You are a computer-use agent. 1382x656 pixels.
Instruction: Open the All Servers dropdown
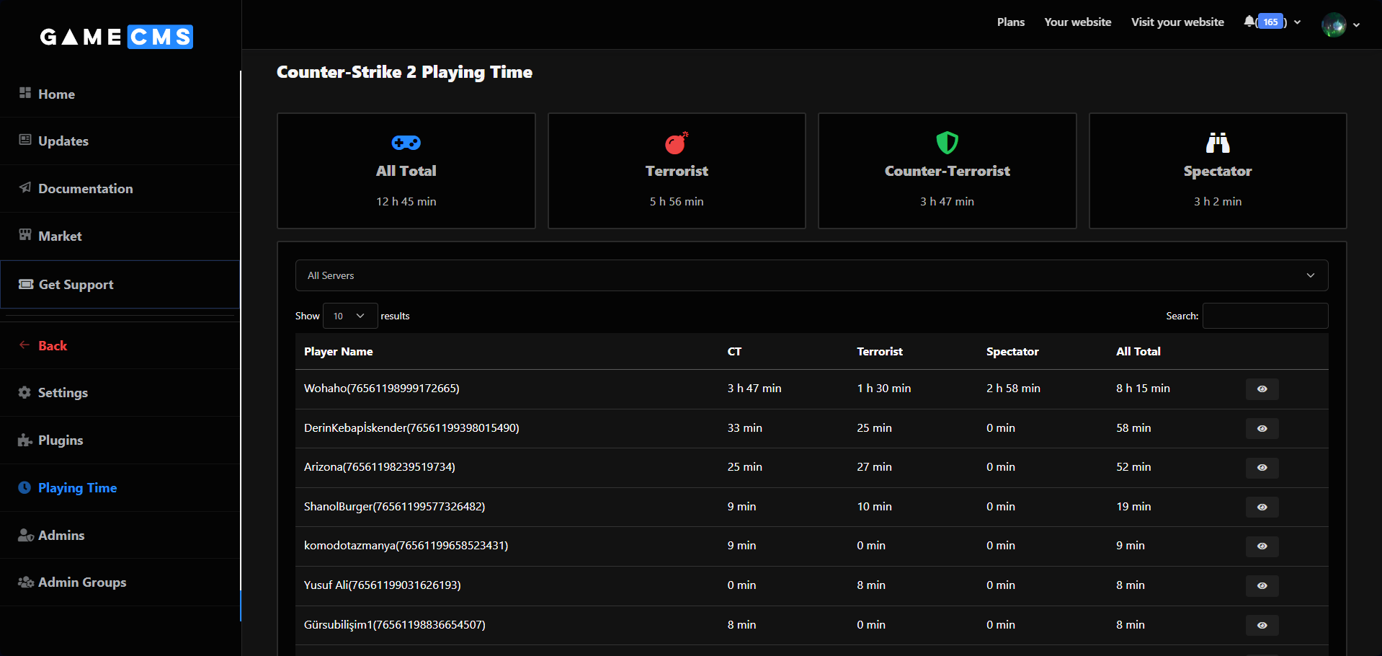point(811,275)
